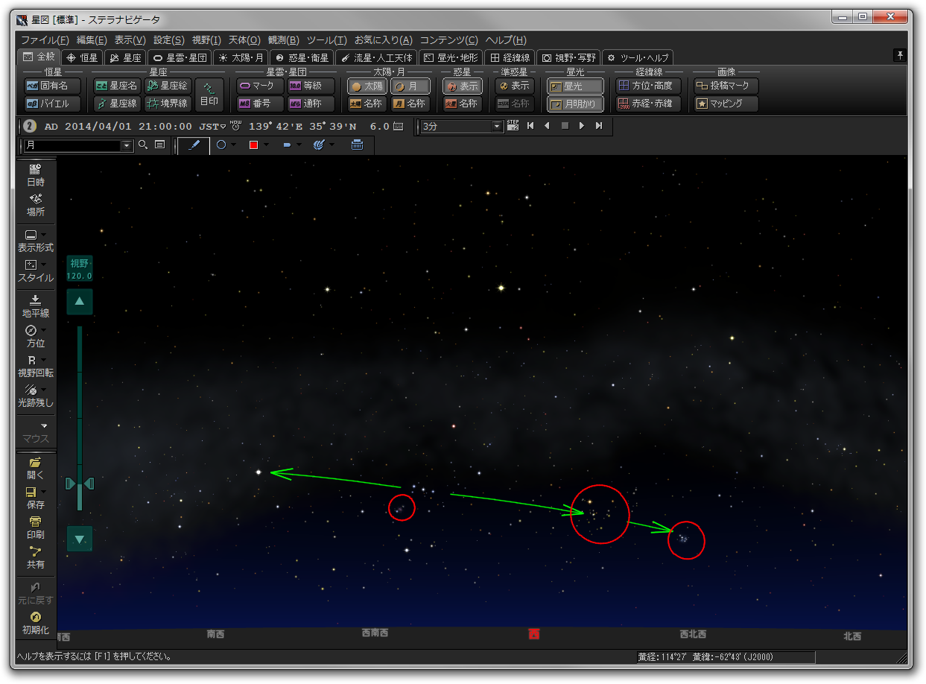Click the 等級 magnitude button
Image resolution: width=926 pixels, height=684 pixels.
click(x=311, y=86)
